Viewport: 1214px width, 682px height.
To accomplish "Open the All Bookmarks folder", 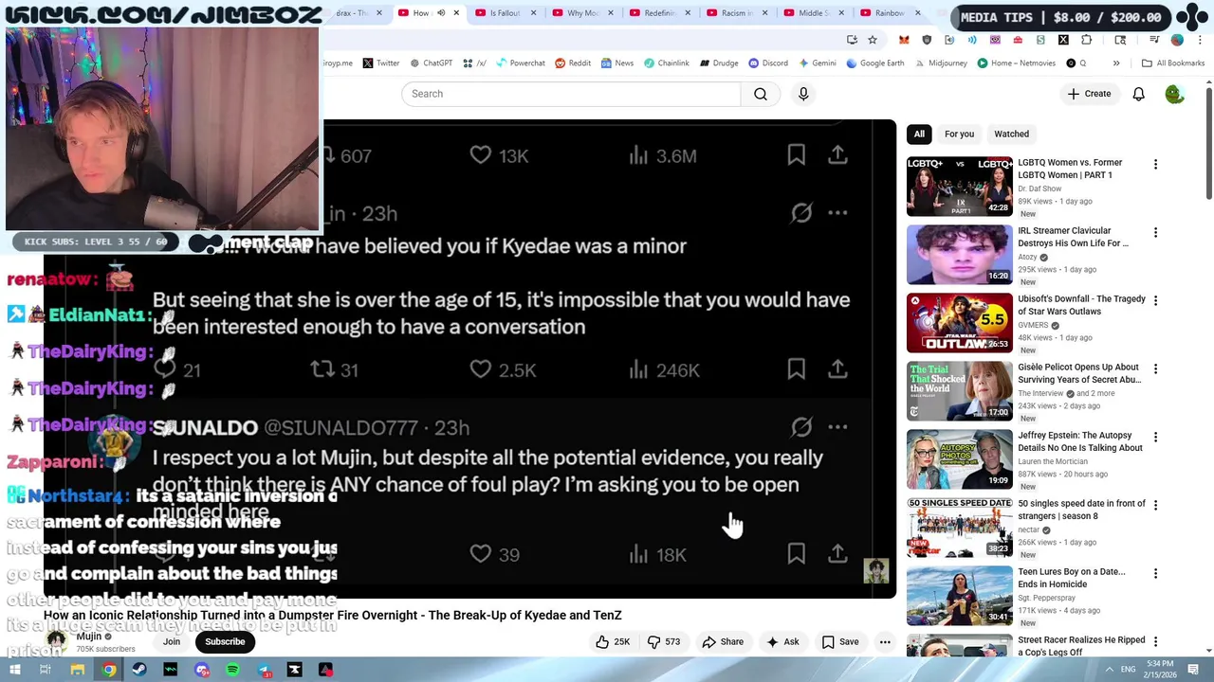I will 1173,63.
